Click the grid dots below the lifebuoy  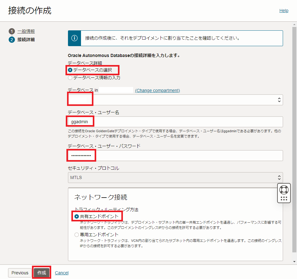click(284, 199)
